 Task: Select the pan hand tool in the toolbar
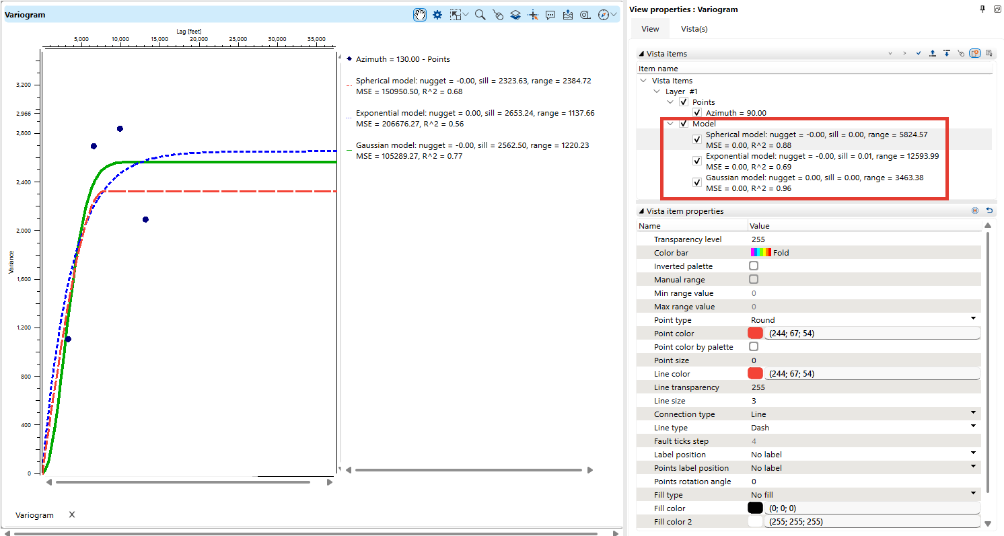(x=419, y=14)
